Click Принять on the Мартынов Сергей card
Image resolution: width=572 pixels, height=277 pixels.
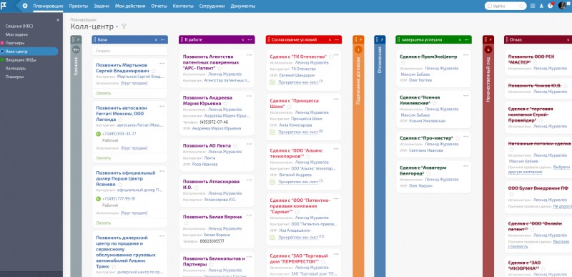[x=103, y=93]
